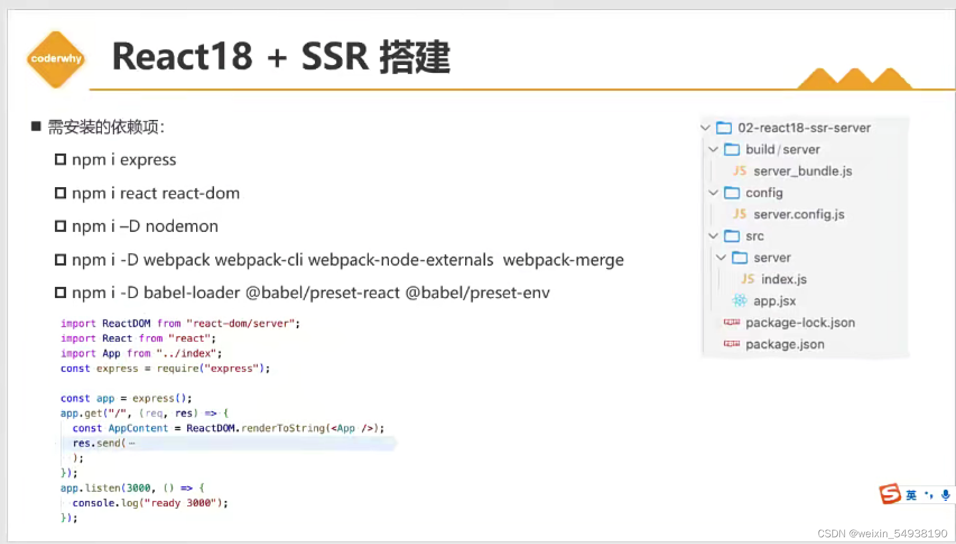Click the Sogou input method S icon
Viewport: 956px width, 544px height.
click(x=890, y=495)
